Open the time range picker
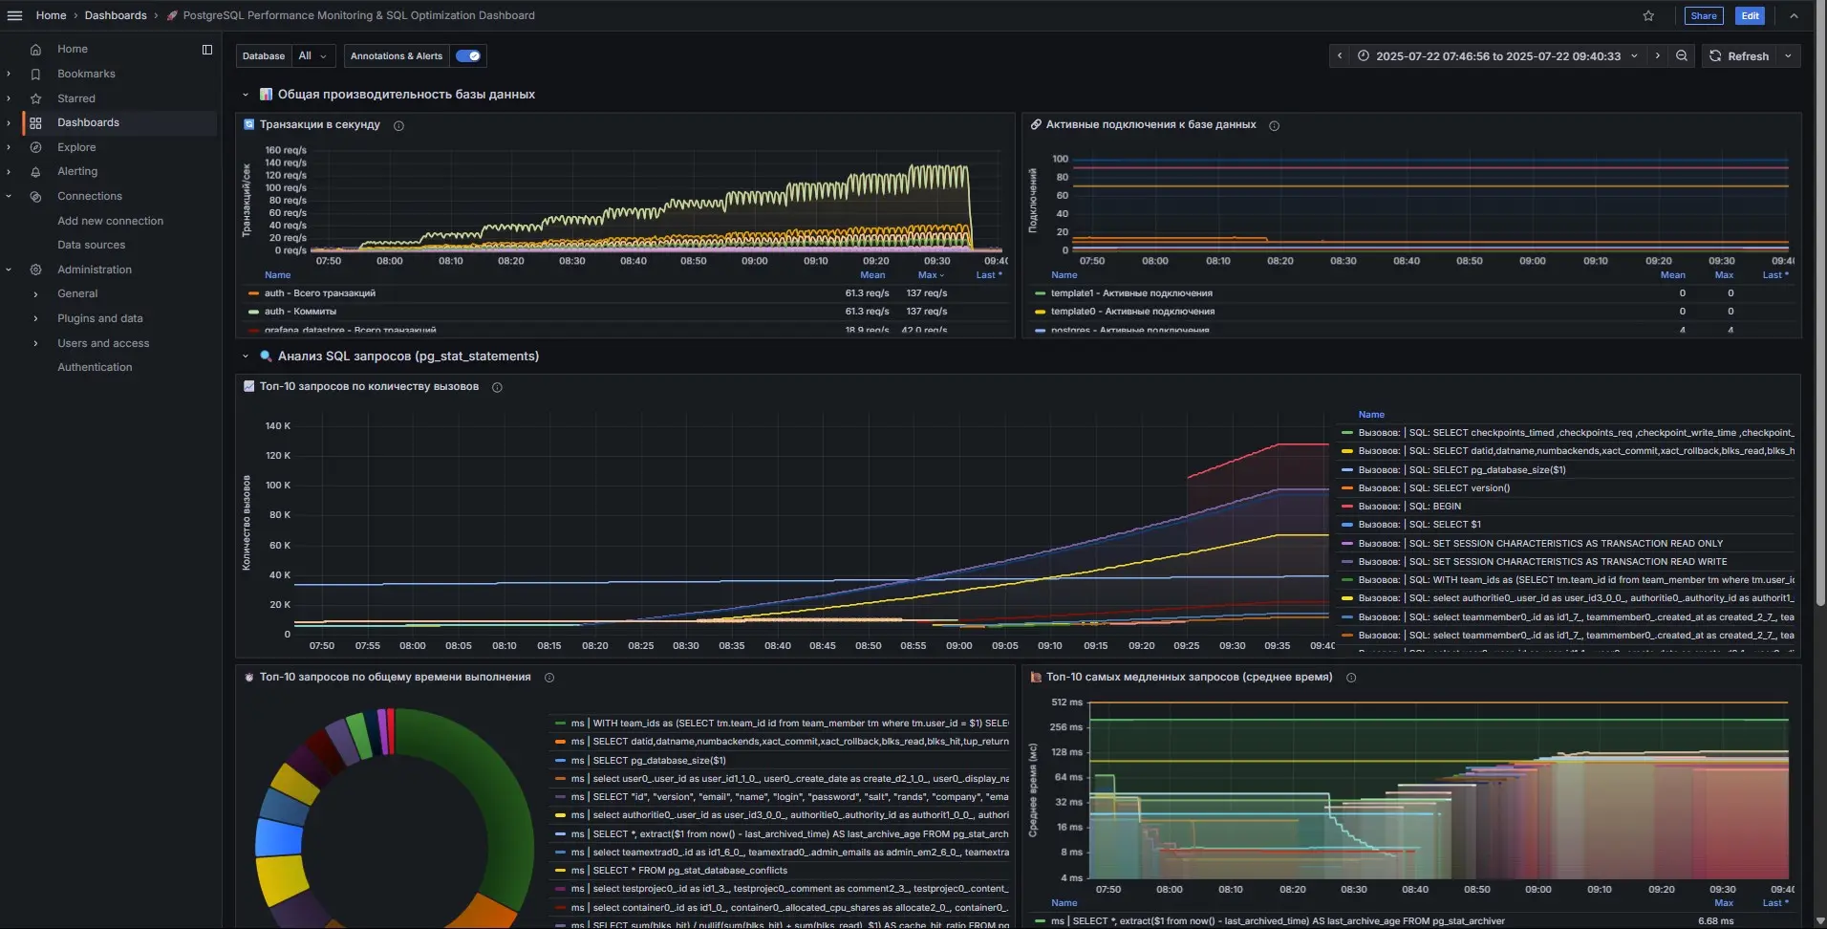 pos(1497,56)
